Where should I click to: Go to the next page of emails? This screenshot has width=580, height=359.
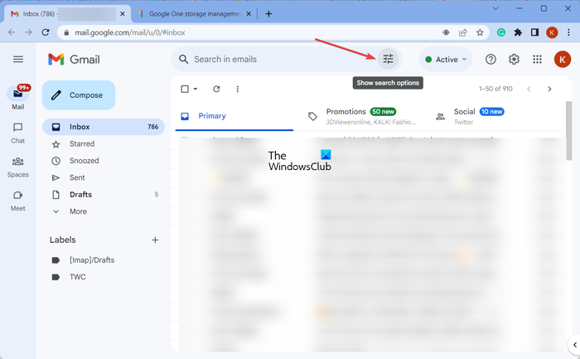(549, 89)
